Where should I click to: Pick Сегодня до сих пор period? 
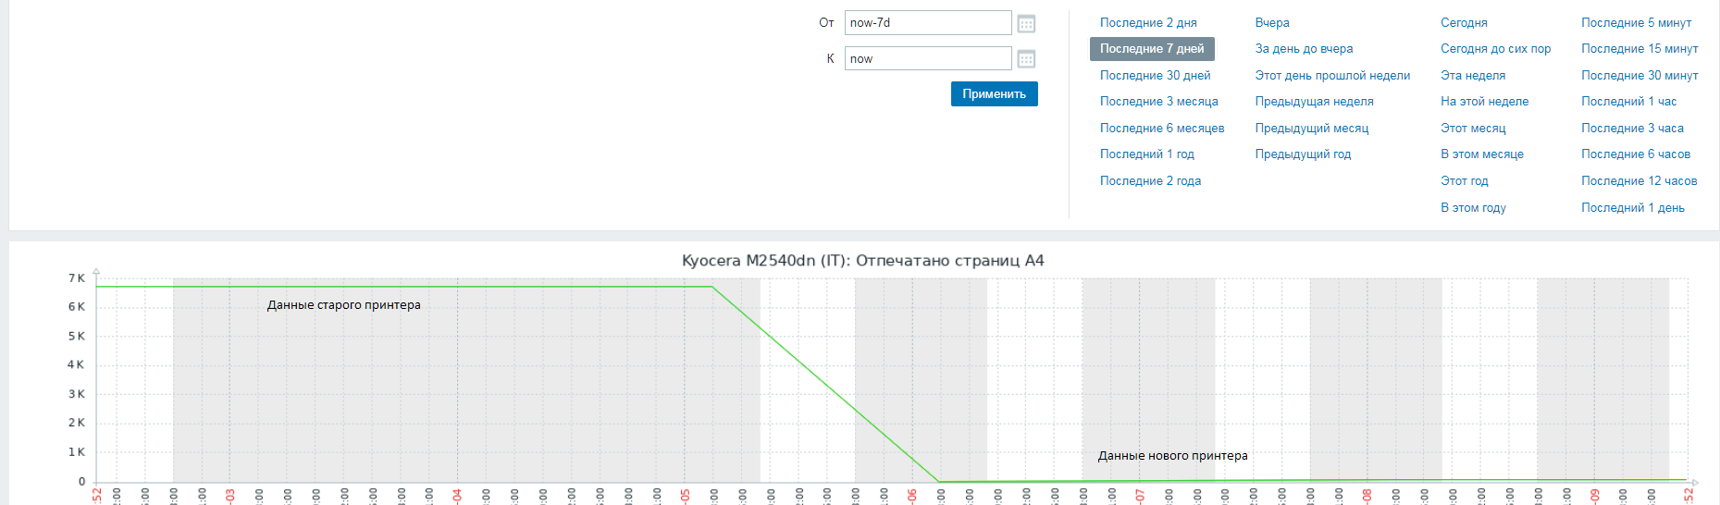[x=1495, y=49]
